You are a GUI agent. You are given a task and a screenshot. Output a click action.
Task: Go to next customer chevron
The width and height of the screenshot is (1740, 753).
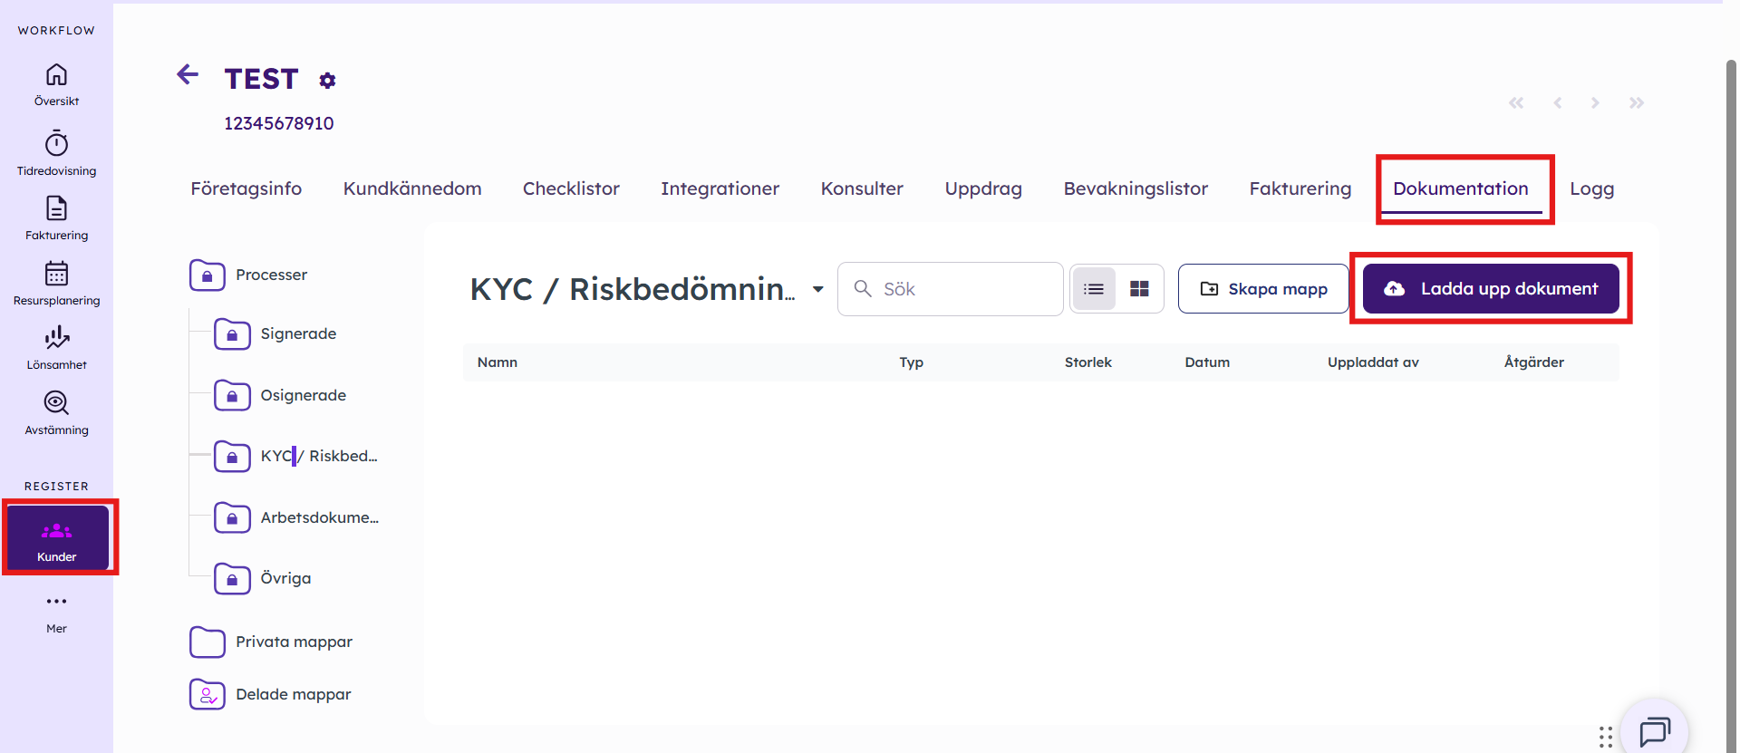click(1595, 102)
